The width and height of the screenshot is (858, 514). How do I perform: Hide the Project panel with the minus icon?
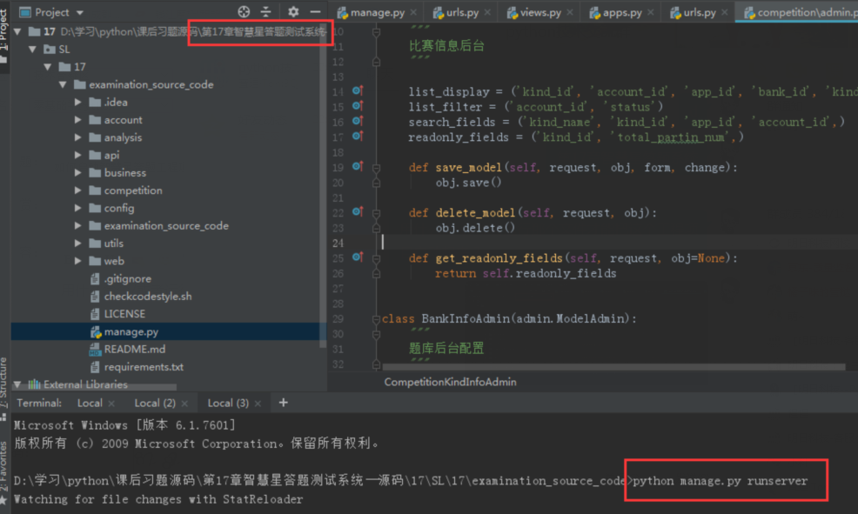pos(315,11)
